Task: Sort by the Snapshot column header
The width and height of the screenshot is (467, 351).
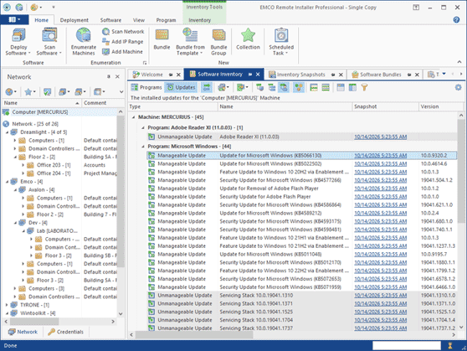Action: pos(385,106)
